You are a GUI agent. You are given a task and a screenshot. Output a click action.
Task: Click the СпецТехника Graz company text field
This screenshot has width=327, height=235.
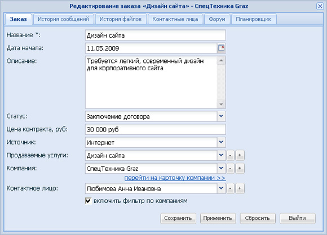[x=151, y=169]
